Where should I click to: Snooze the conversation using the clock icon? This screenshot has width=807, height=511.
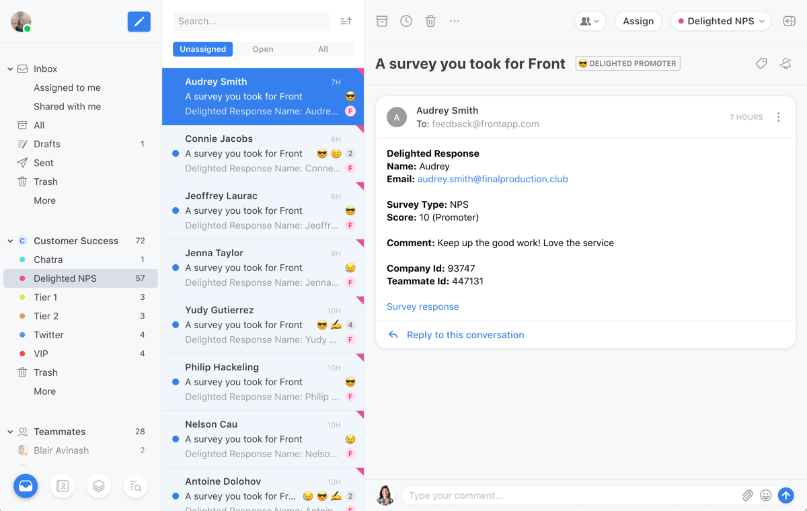[x=406, y=22]
